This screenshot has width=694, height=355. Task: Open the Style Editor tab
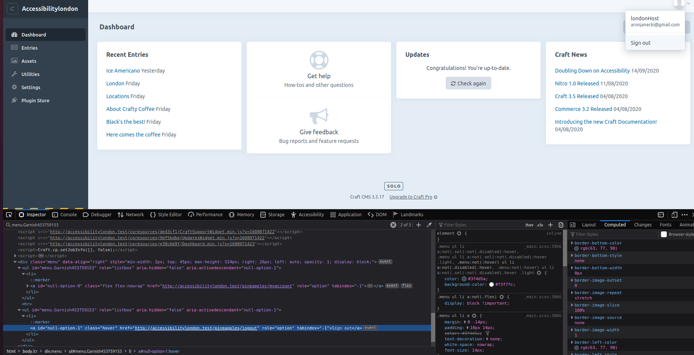(x=166, y=215)
